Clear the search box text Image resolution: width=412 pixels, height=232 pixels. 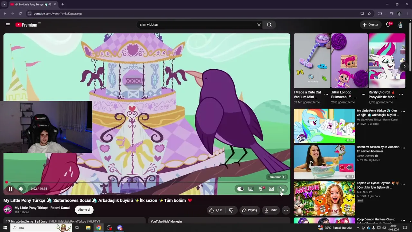click(x=259, y=25)
